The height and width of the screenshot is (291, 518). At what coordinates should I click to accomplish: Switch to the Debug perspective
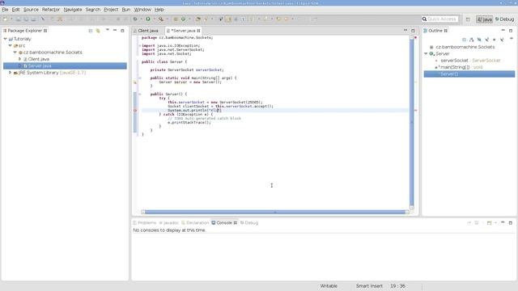click(x=504, y=19)
